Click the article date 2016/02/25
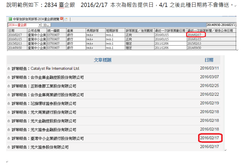 pos(210,85)
